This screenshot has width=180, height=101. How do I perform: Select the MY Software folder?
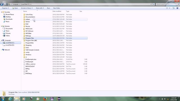[29, 31]
